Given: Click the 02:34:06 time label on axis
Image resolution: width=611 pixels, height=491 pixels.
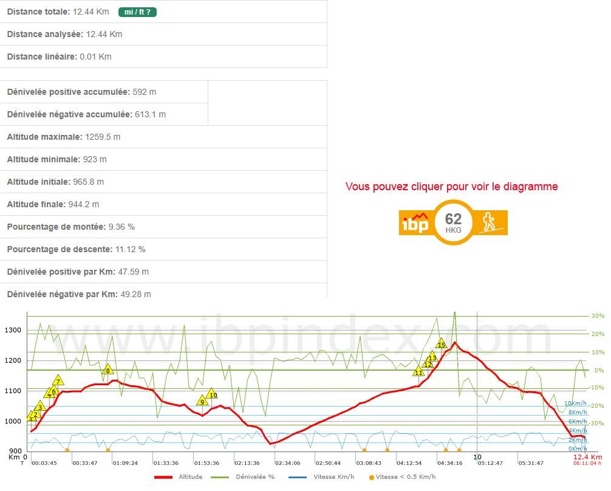Looking at the screenshot, I should (x=285, y=462).
